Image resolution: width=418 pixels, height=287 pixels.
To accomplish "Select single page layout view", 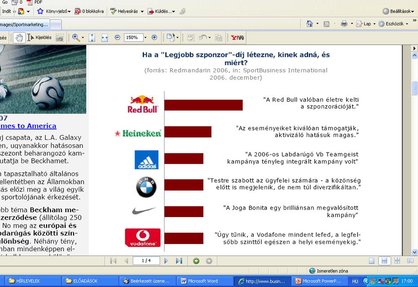I will pyautogui.click(x=371, y=261).
